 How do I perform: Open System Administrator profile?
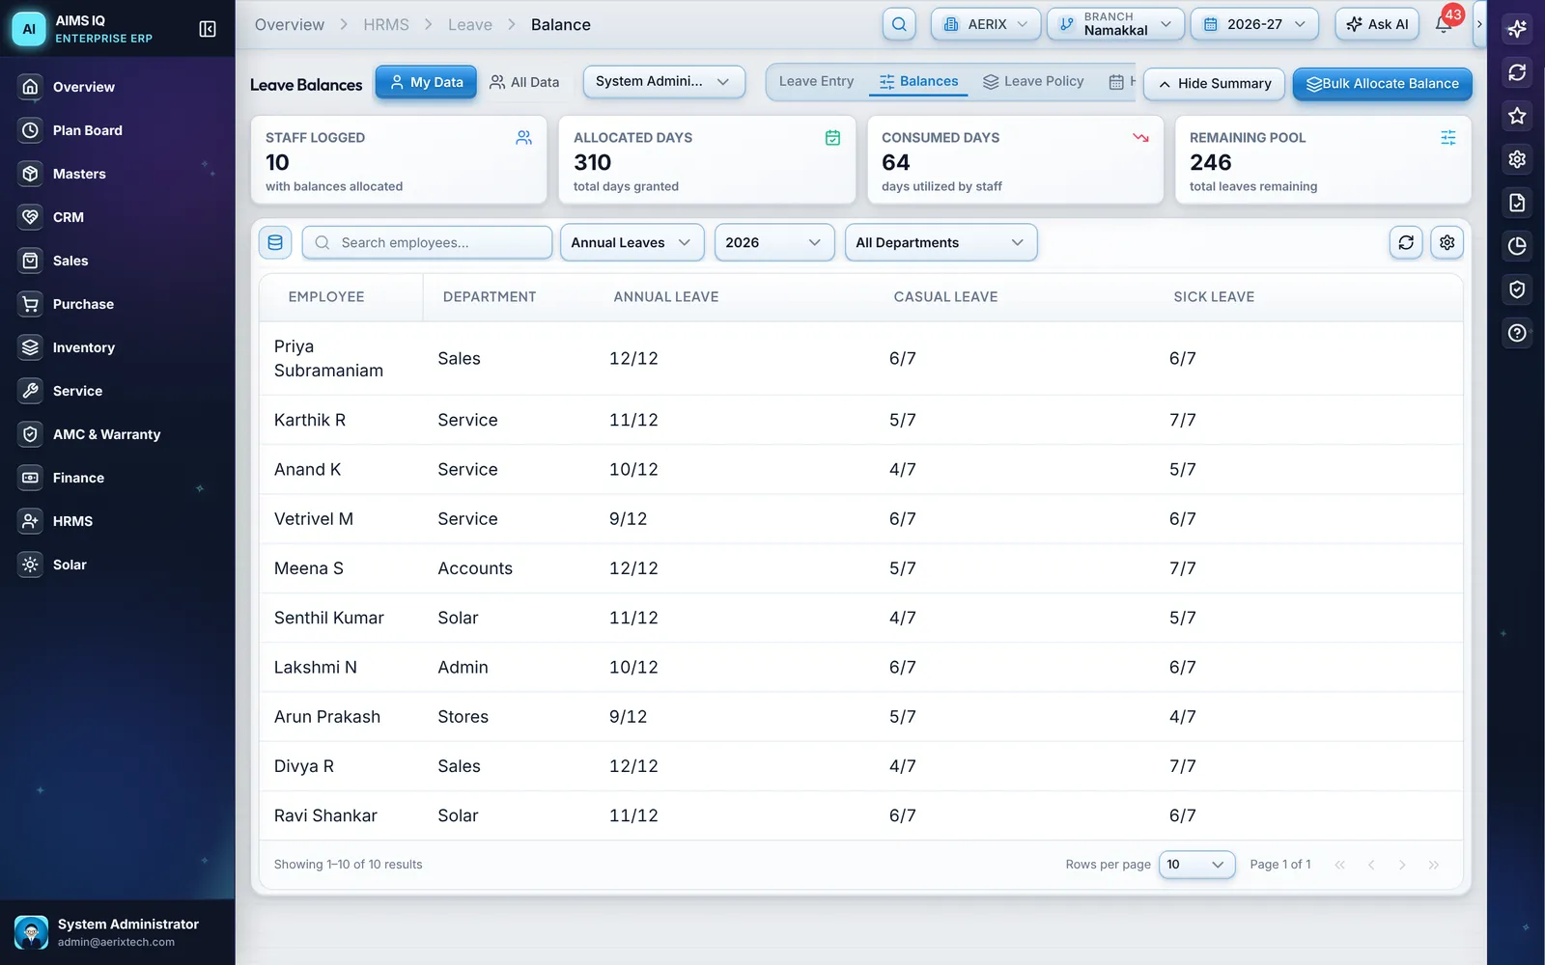pos(117,932)
